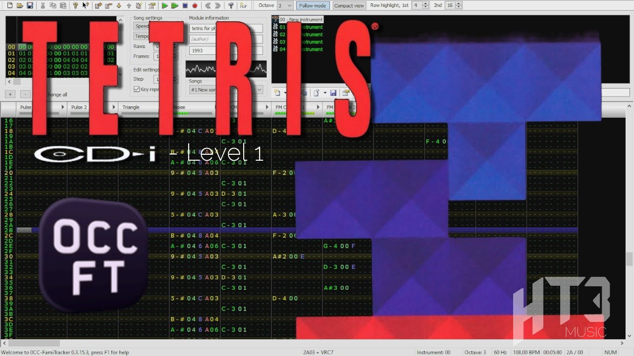Screen dimensions: 634x356
Task: Toggle the Follow-mode button
Action: click(x=313, y=5)
